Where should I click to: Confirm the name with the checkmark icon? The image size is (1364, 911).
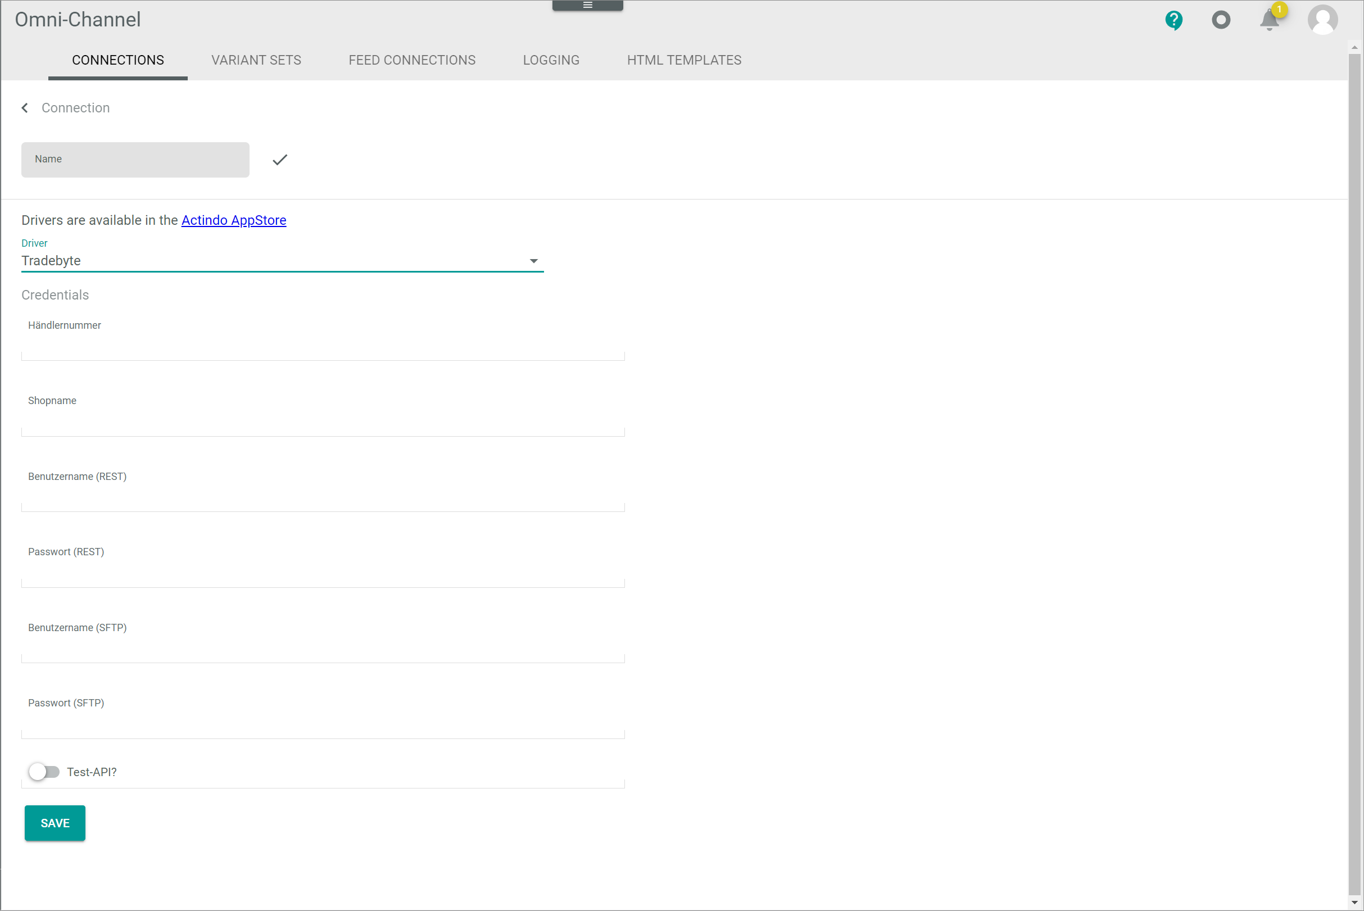tap(280, 160)
